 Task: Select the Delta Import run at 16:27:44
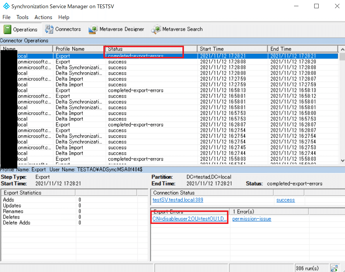coord(169,153)
